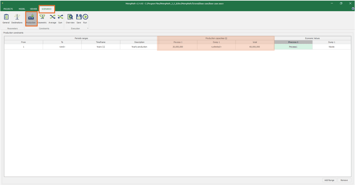Open General parameters

[x=6, y=19]
